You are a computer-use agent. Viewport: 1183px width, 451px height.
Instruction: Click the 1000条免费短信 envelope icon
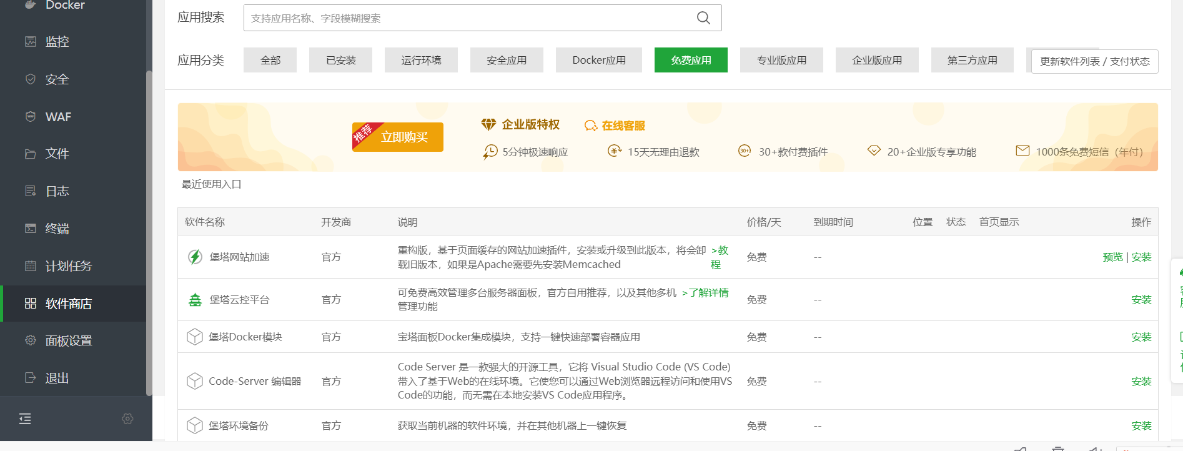1022,151
